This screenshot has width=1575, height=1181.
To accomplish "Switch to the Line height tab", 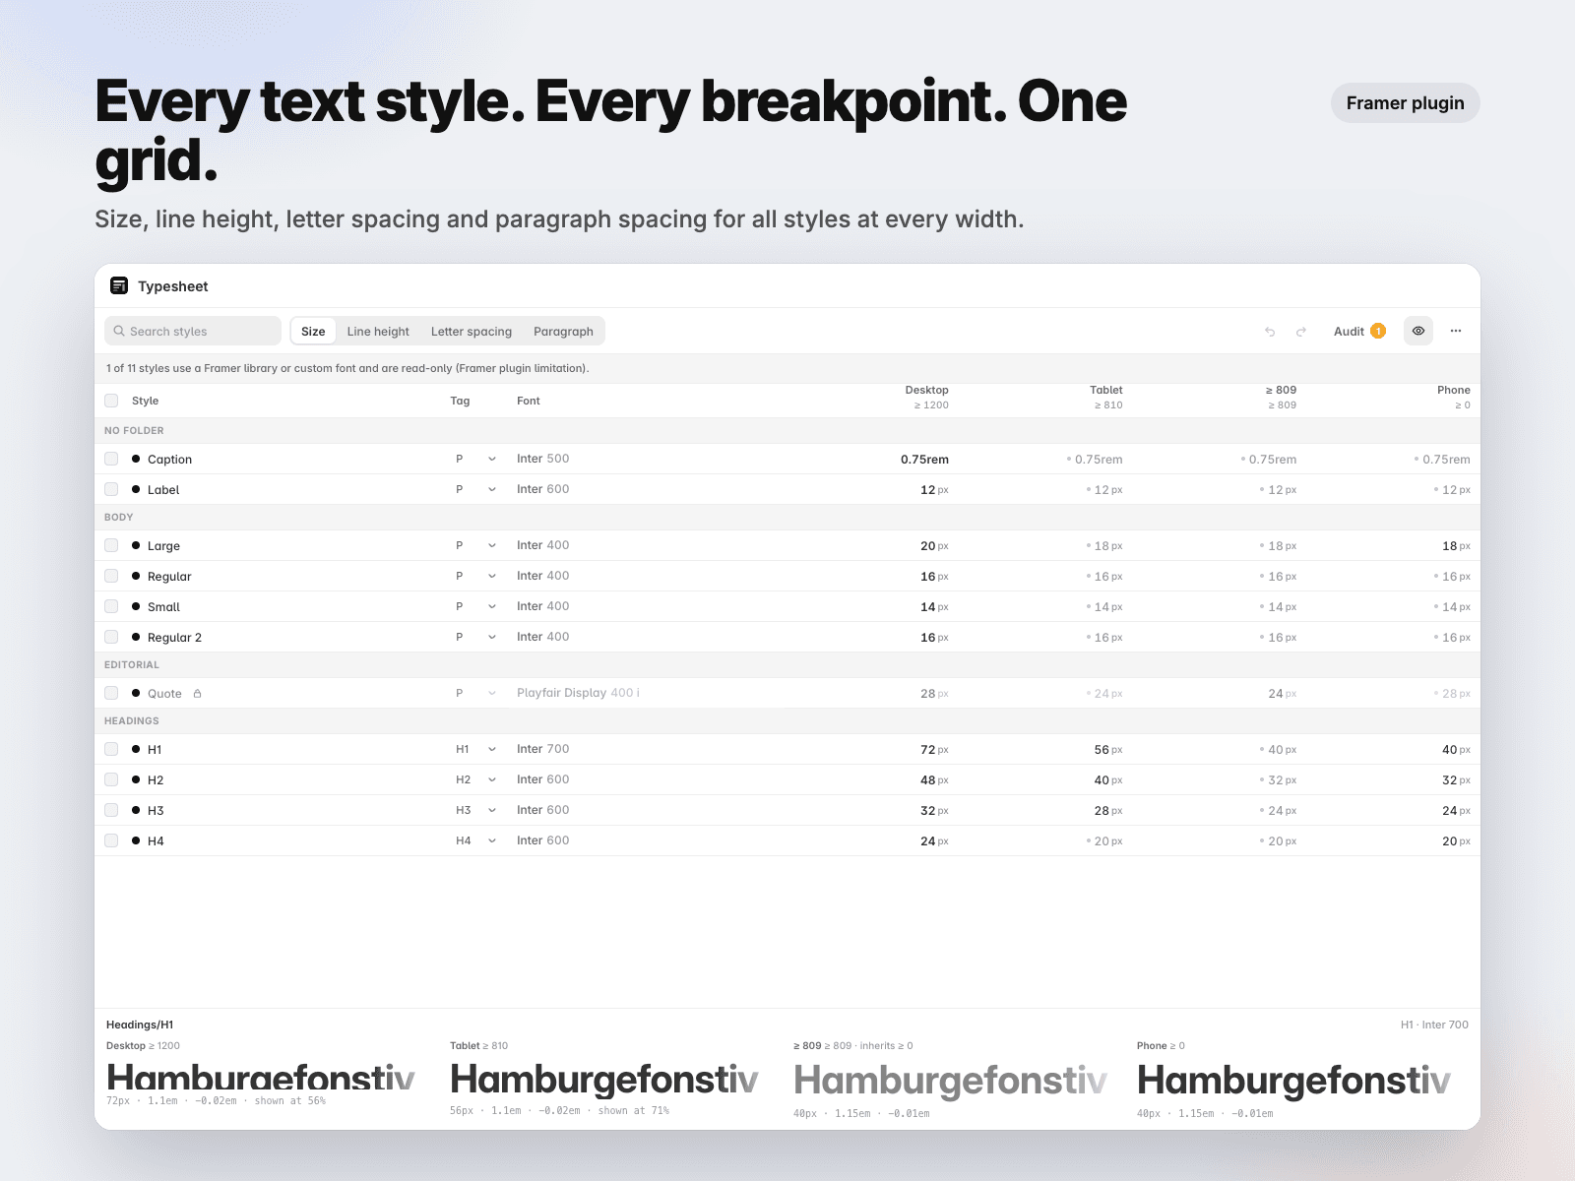I will (378, 331).
